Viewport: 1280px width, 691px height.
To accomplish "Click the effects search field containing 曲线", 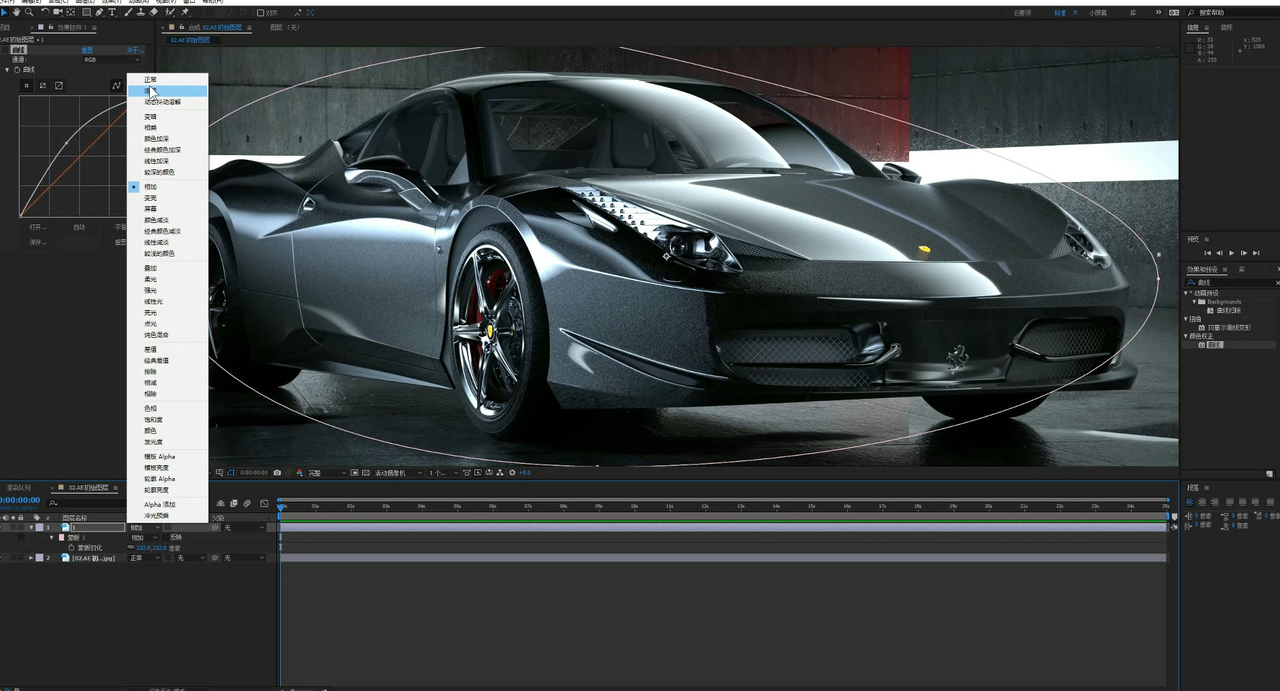I will 1233,283.
